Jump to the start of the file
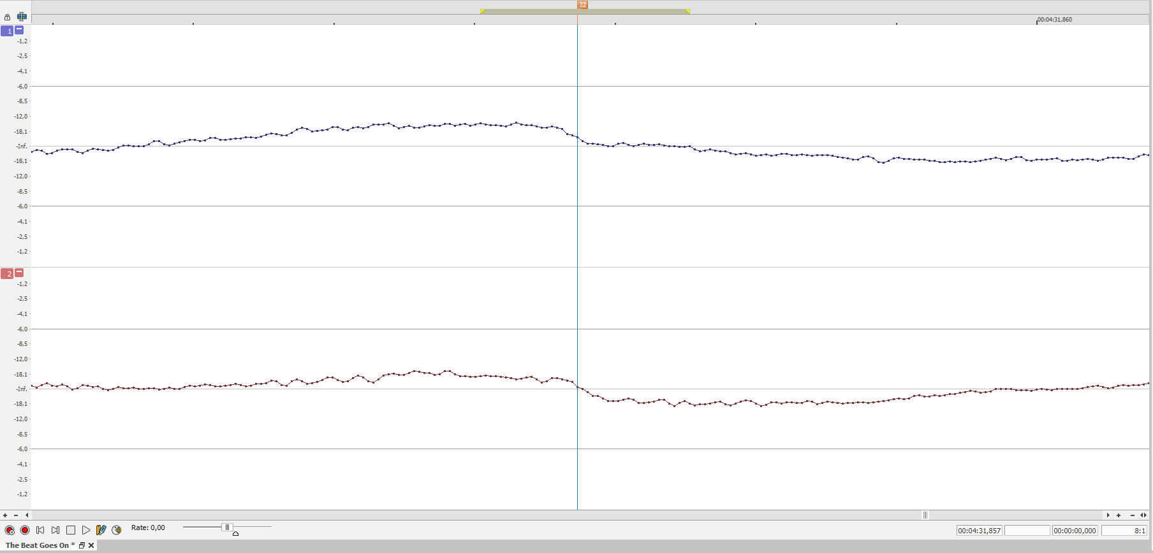The width and height of the screenshot is (1153, 553). point(40,530)
